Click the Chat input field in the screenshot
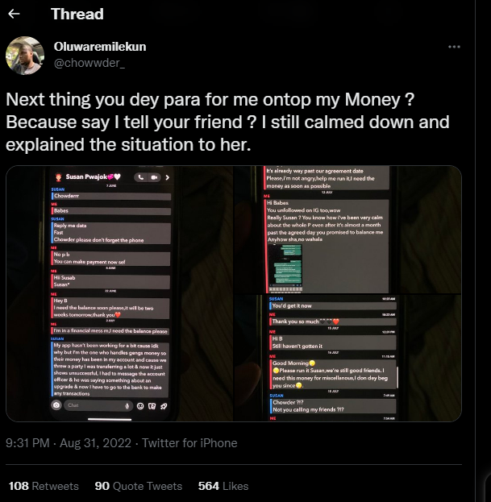Image resolution: width=491 pixels, height=502 pixels. tap(89, 405)
